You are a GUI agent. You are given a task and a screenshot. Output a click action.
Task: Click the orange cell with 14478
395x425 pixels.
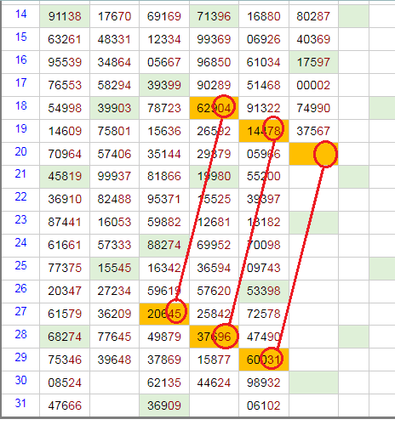click(264, 131)
